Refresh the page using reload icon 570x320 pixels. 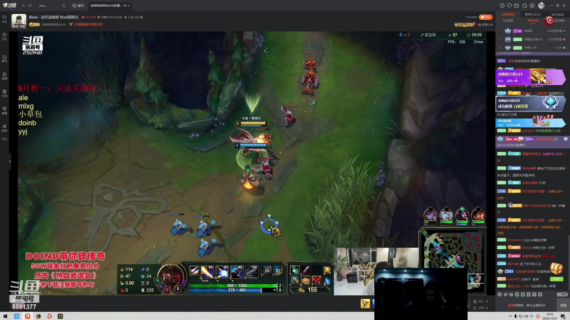click(x=30, y=6)
